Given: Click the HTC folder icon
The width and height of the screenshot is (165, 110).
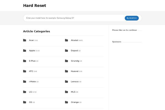Looking at the screenshot, I should pyautogui.click(x=24, y=71).
